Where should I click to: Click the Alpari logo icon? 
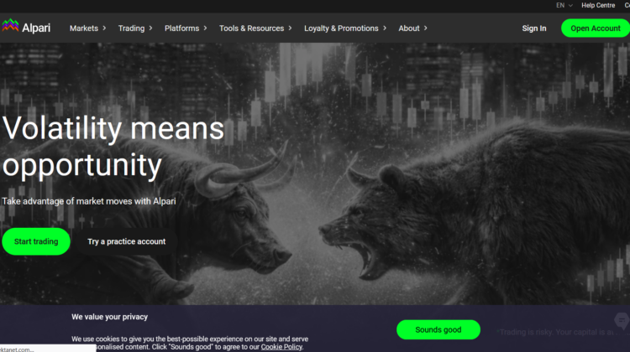(x=10, y=25)
